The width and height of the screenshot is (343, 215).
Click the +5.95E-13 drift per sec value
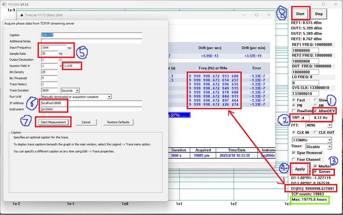[210, 56]
